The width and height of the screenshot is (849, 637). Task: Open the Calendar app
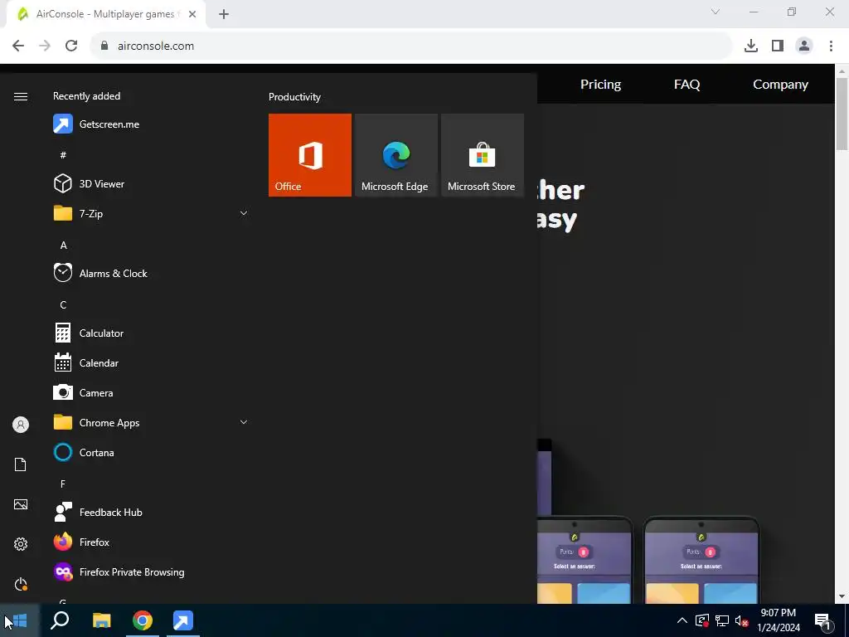pyautogui.click(x=151, y=363)
